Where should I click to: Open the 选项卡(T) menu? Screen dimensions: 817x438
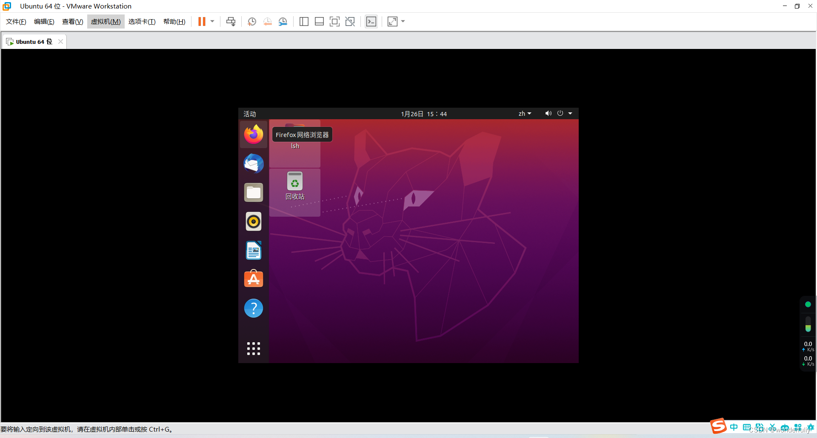coord(142,22)
